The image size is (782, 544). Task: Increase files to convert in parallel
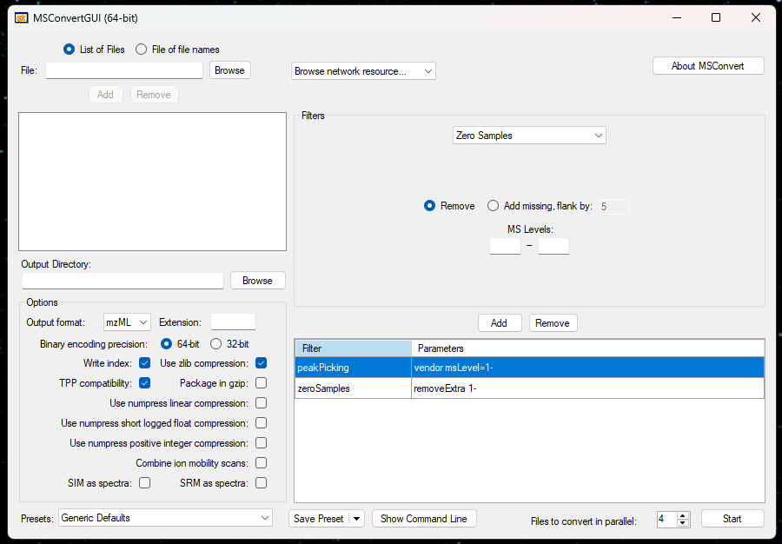pyautogui.click(x=683, y=514)
